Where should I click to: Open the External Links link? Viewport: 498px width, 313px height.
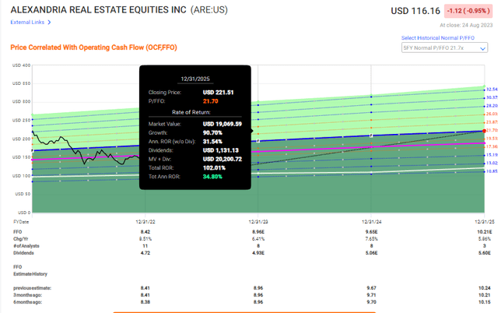point(27,23)
